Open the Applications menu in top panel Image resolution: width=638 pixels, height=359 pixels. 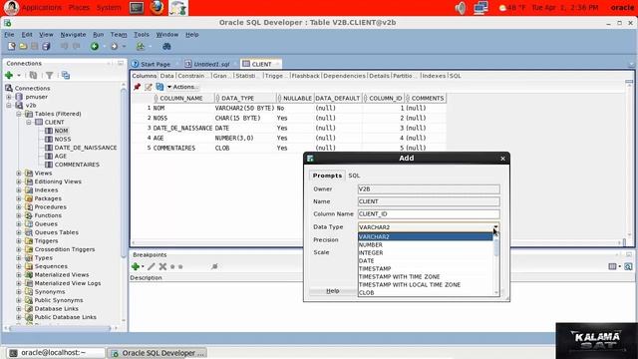point(41,8)
